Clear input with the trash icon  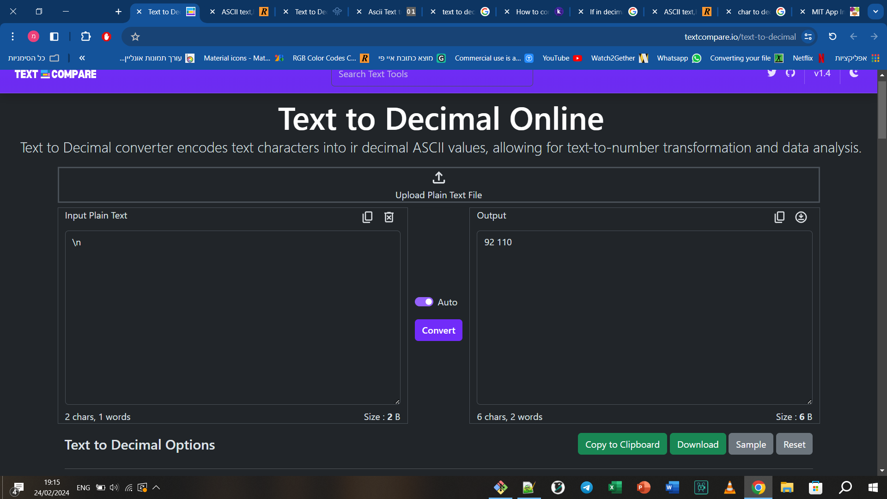[x=389, y=217]
